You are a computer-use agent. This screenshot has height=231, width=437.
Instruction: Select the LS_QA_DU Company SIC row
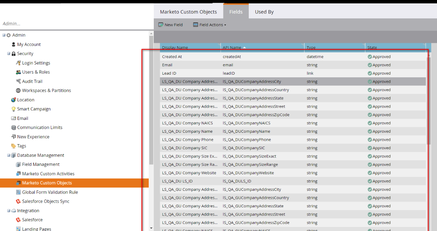click(x=293, y=148)
